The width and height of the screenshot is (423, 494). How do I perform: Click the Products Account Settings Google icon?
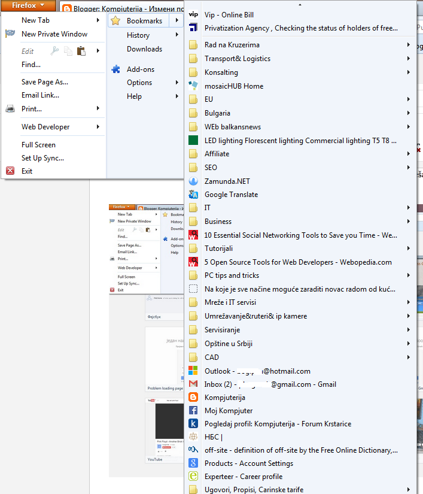(193, 463)
